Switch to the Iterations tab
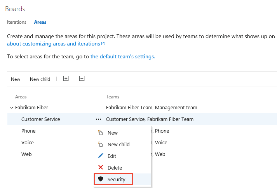The image size is (277, 189). 17,22
